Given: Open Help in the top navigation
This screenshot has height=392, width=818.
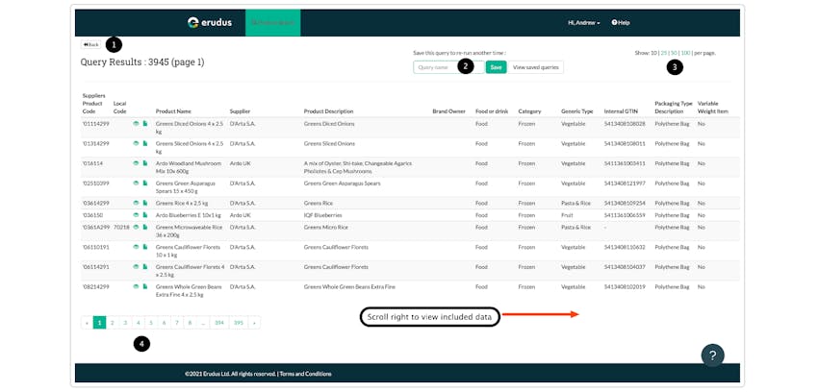Looking at the screenshot, I should tap(621, 23).
